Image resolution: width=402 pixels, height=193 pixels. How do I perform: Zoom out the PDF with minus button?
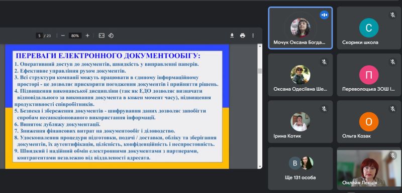(x=63, y=36)
